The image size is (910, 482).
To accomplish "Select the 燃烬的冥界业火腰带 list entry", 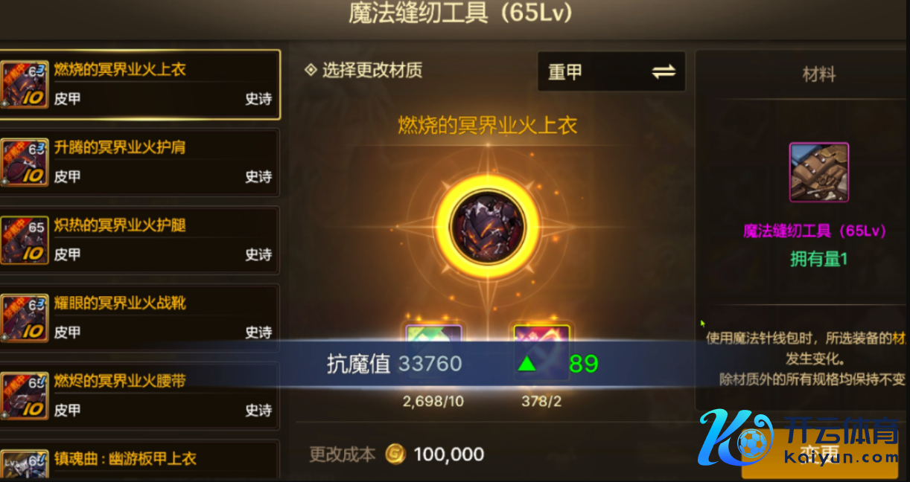I will [140, 396].
